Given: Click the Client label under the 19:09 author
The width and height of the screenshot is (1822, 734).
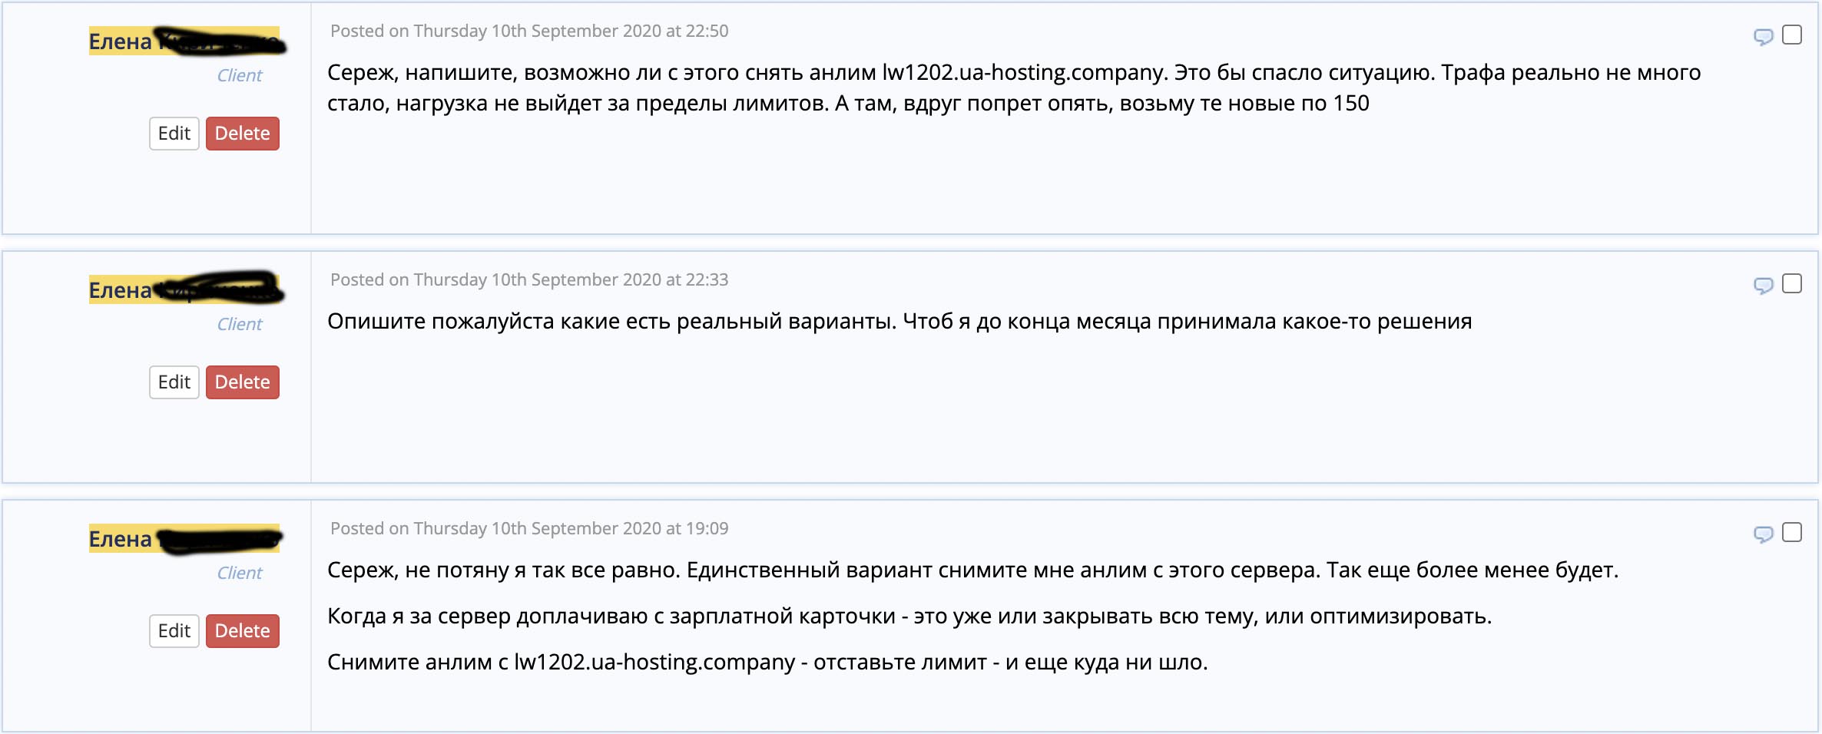Looking at the screenshot, I should click(x=239, y=573).
